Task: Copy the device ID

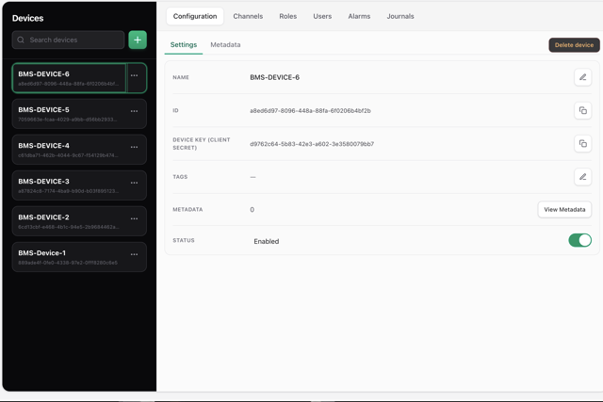Action: point(582,111)
